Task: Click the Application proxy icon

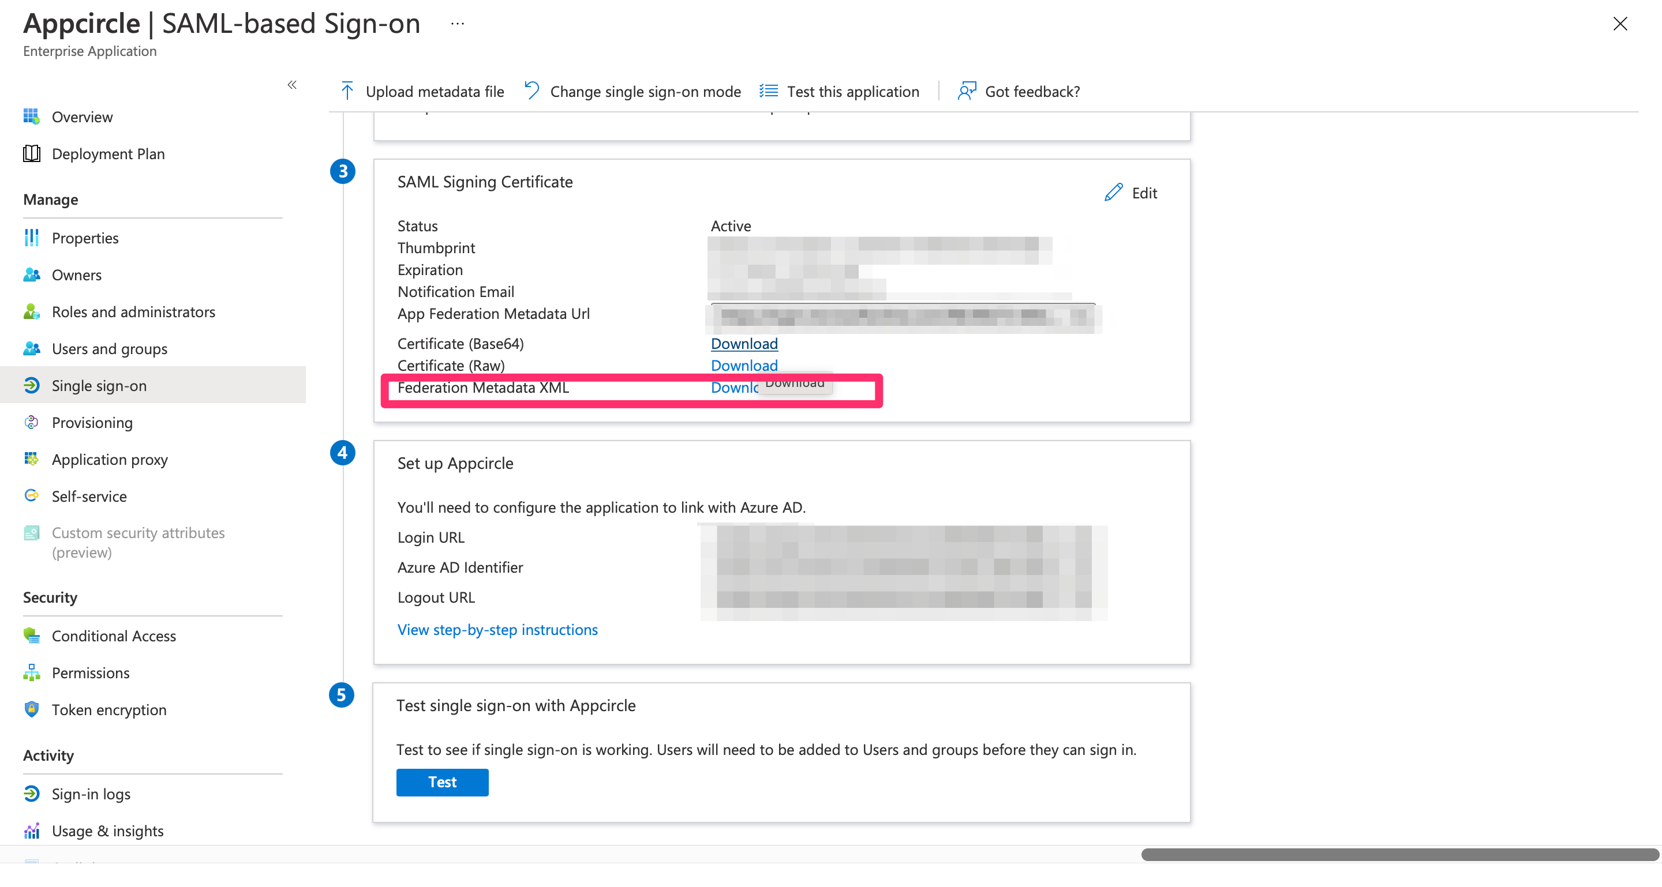Action: pyautogui.click(x=32, y=459)
